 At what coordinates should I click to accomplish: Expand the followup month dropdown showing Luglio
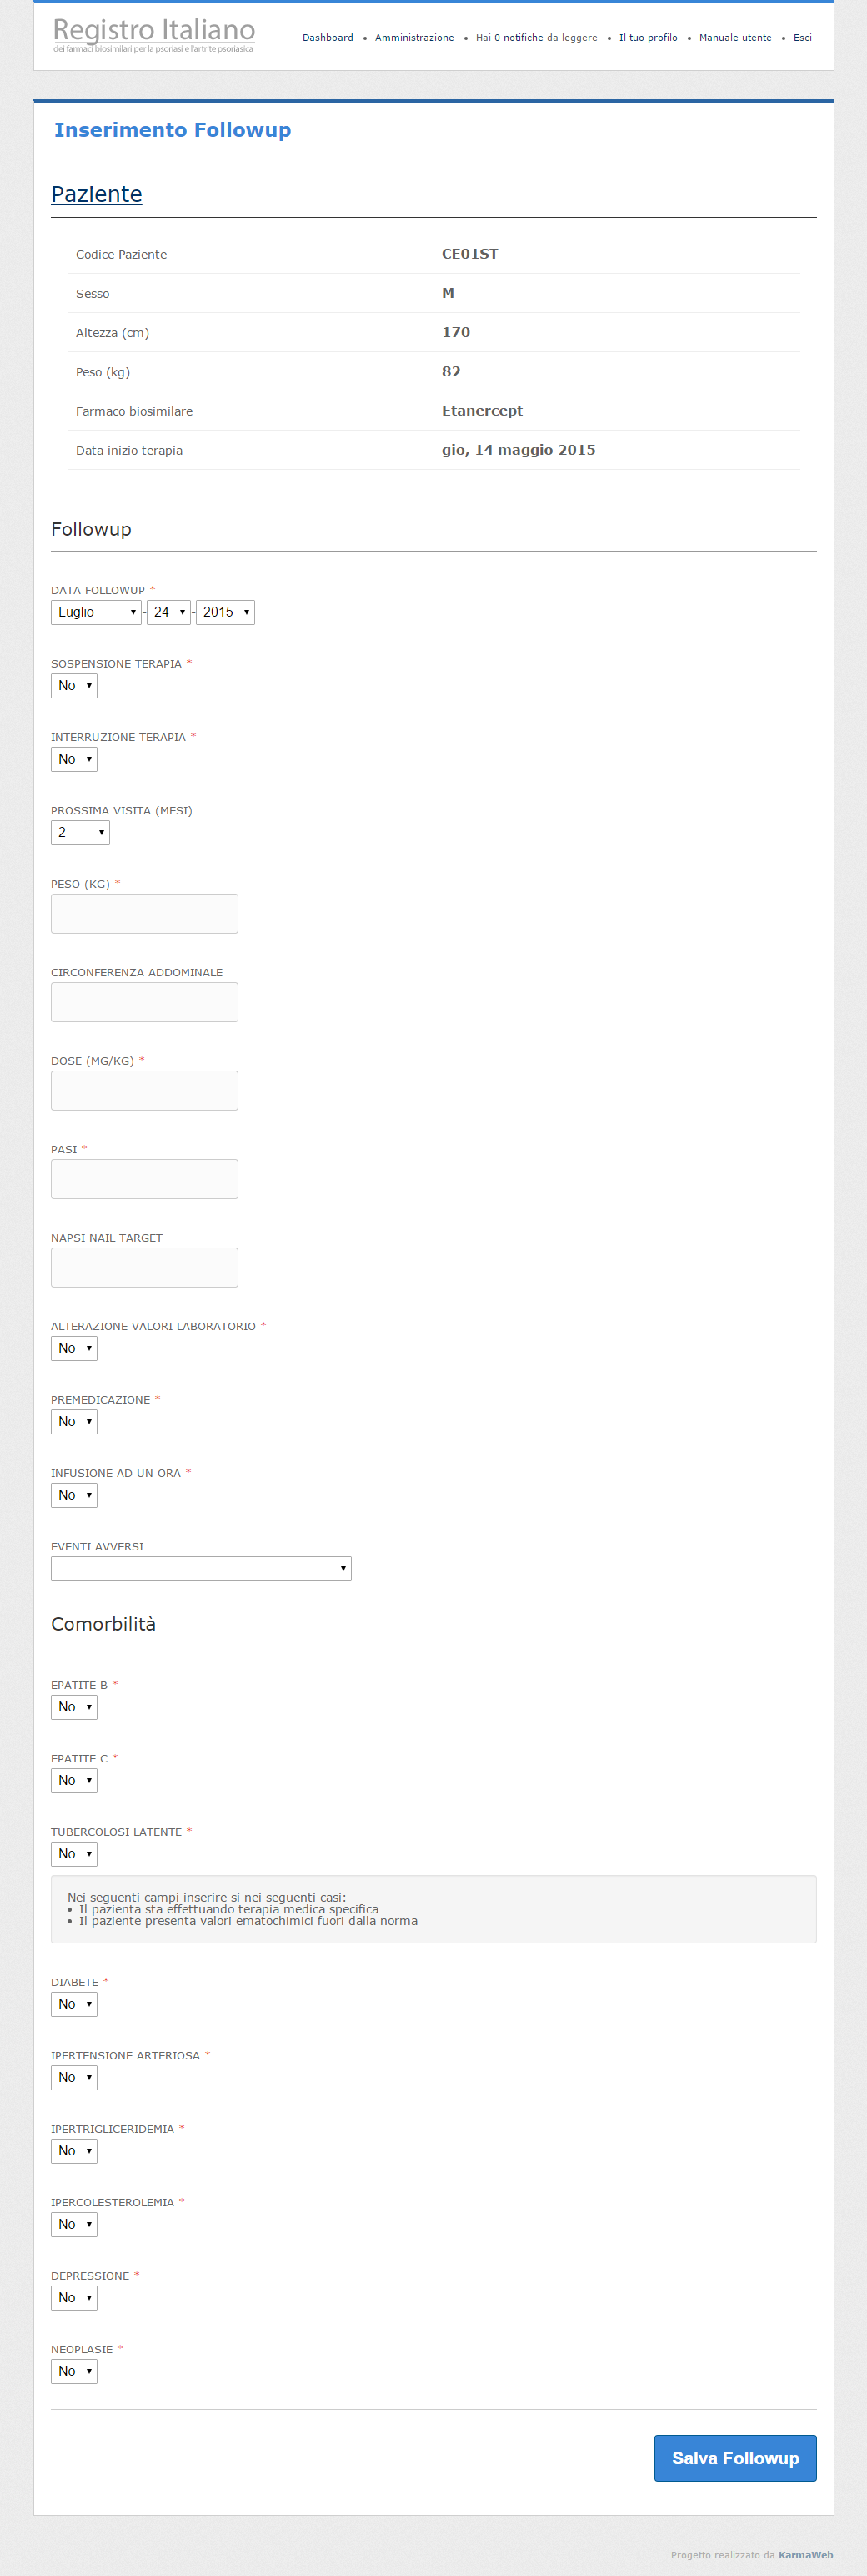pyautogui.click(x=96, y=612)
